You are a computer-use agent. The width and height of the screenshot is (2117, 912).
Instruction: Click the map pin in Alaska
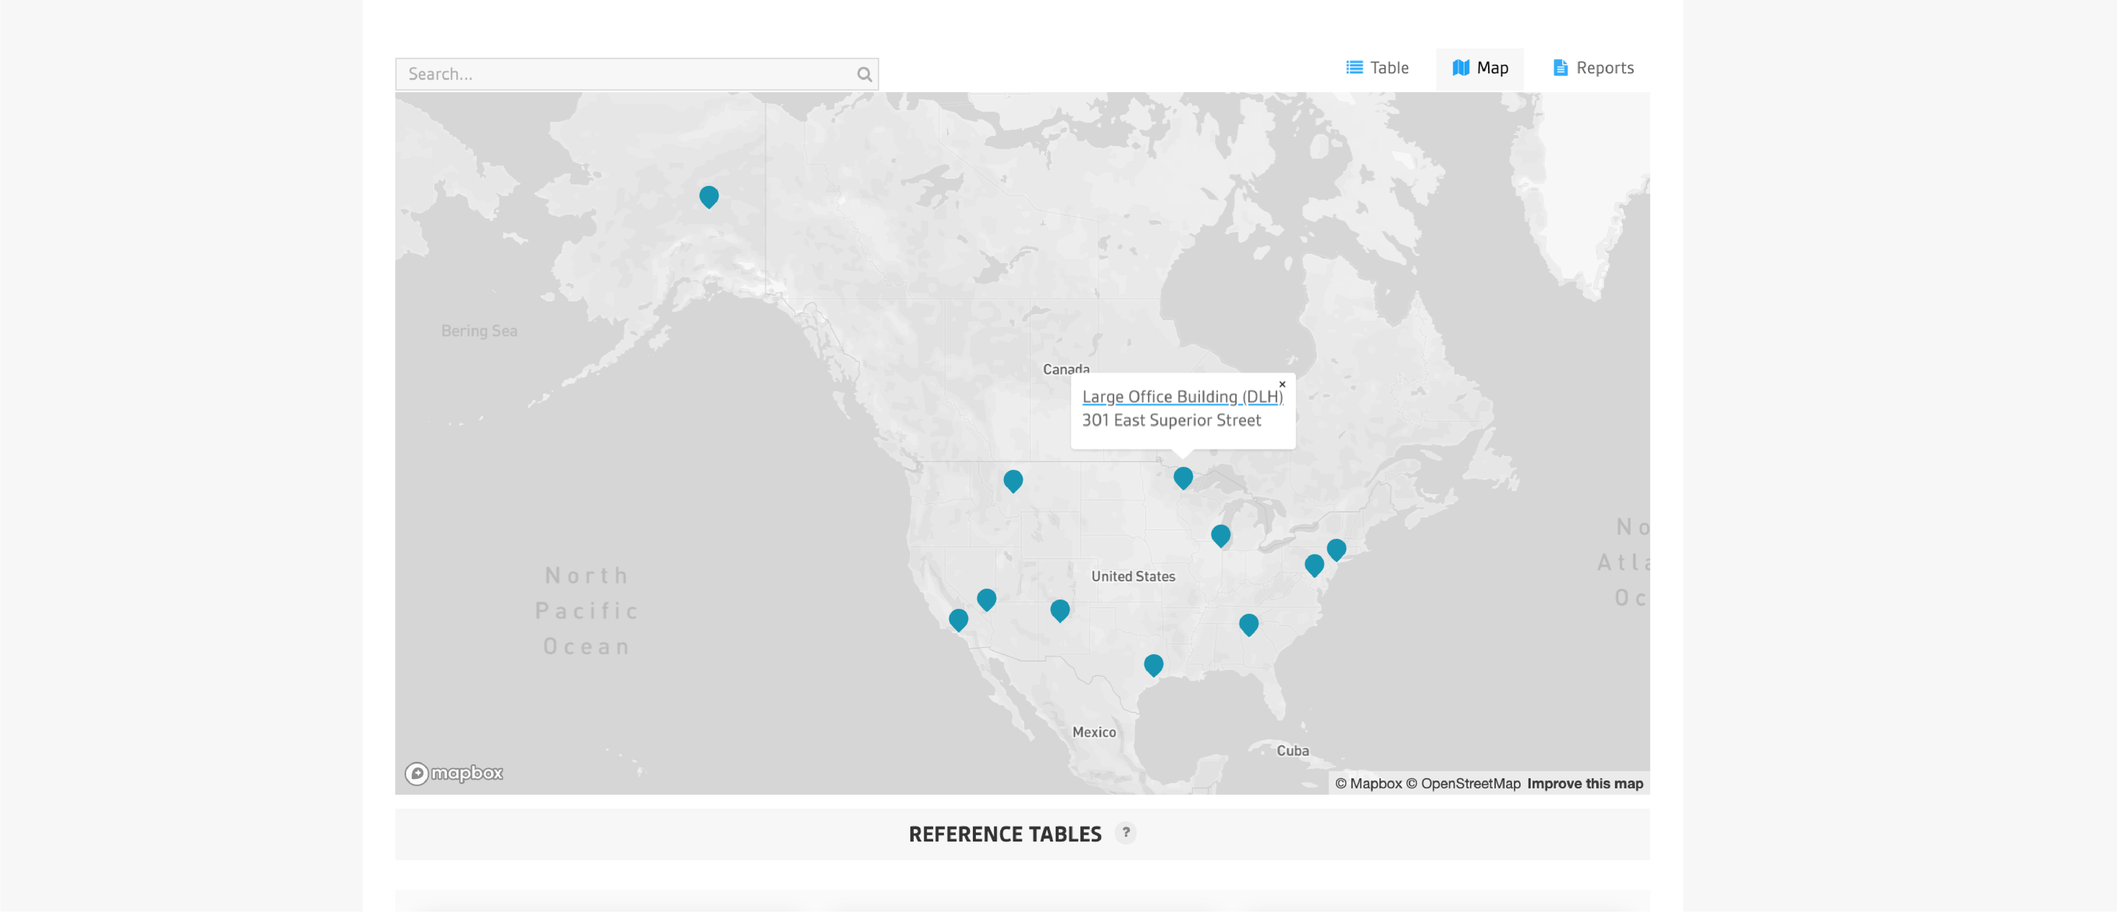pos(708,197)
